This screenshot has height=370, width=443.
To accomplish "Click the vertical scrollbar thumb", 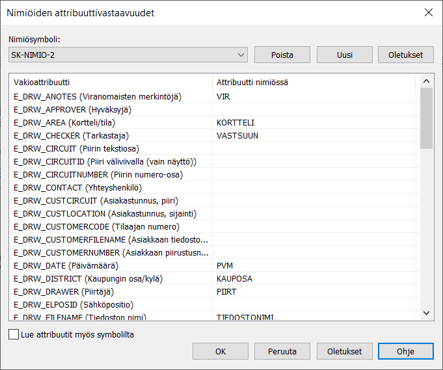I will click(426, 118).
